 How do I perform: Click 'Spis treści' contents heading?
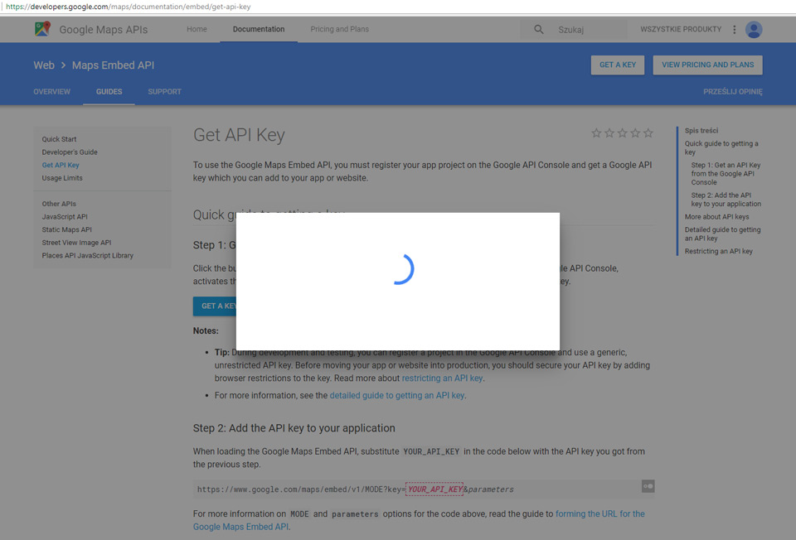pyautogui.click(x=701, y=130)
